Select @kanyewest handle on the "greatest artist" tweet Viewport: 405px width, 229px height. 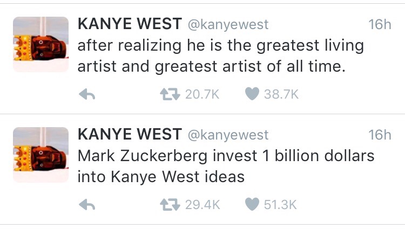[x=227, y=25]
